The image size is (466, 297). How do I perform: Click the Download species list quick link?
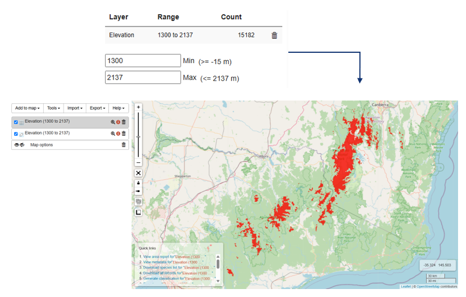pyautogui.click(x=162, y=268)
